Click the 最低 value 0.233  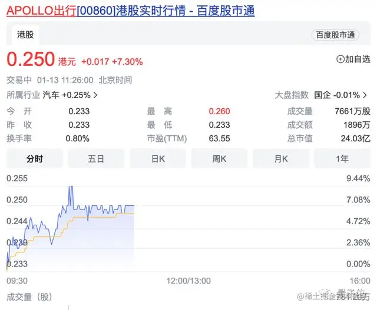coord(219,125)
